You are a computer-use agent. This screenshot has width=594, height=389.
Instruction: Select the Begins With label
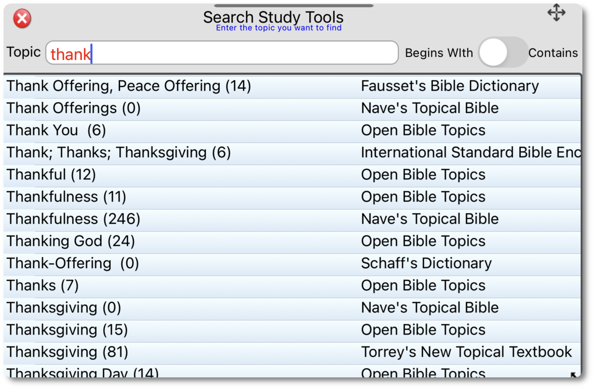coord(439,53)
